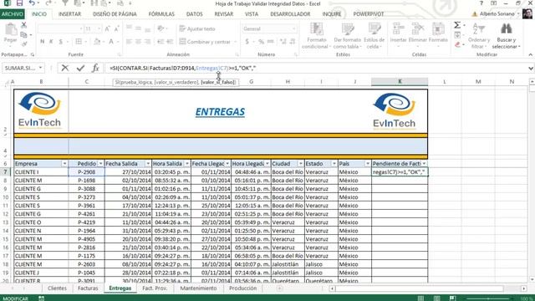Screen dimensions: 535x301
Task: Open Name Box function dropdown
Action: pos(41,68)
